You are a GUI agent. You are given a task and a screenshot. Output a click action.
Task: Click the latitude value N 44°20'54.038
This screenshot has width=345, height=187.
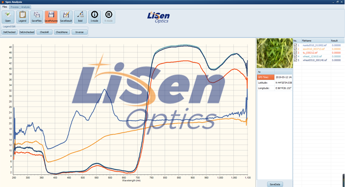pos(283,83)
